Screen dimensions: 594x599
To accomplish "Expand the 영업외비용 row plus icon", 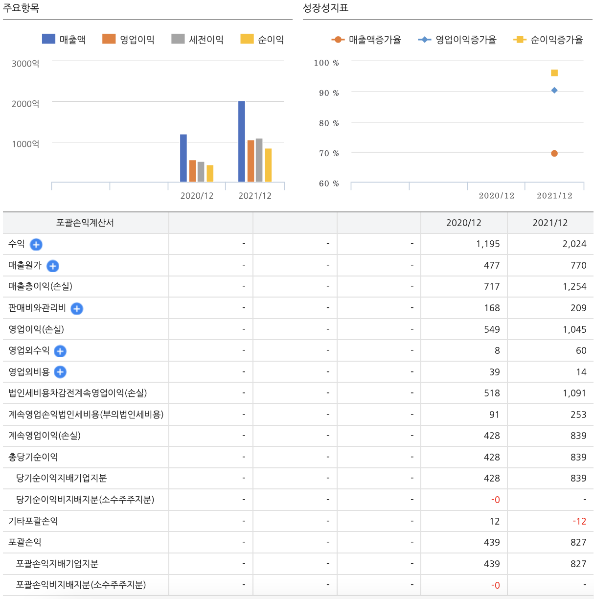I will pos(60,372).
